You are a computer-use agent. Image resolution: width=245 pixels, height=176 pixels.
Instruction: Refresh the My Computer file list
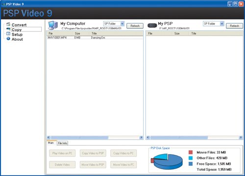tap(135, 26)
